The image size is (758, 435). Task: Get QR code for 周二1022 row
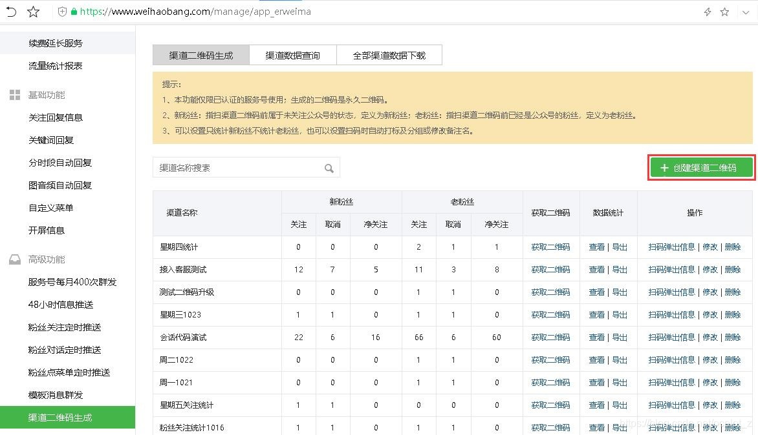tap(550, 359)
